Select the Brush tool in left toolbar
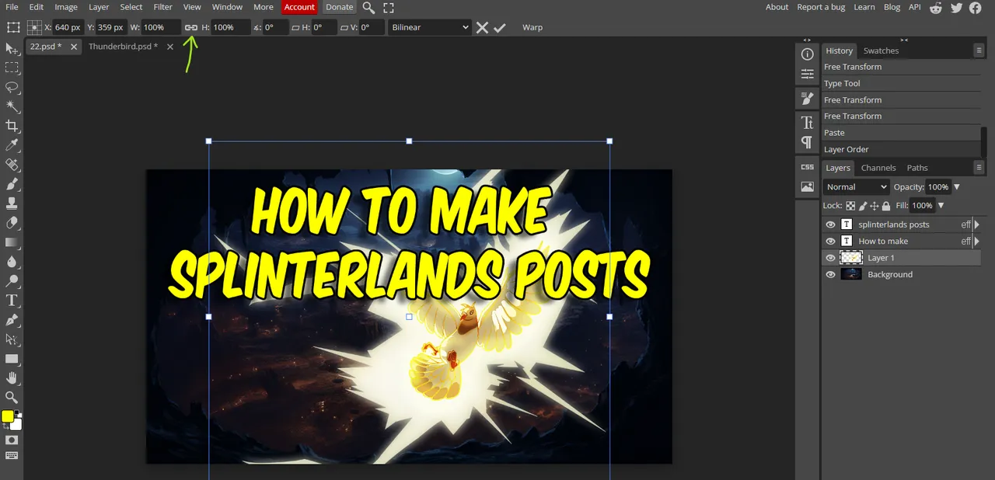 pyautogui.click(x=12, y=185)
